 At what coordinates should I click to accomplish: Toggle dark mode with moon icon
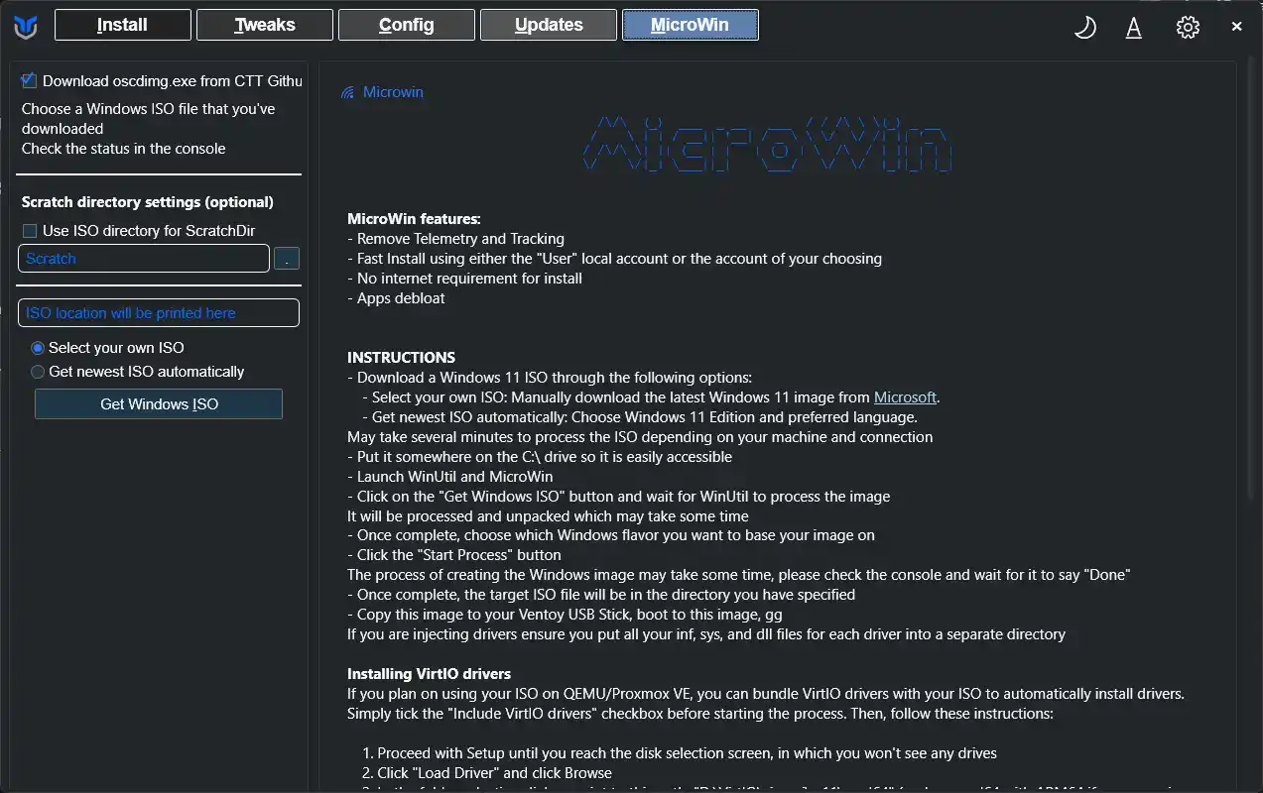click(1085, 28)
